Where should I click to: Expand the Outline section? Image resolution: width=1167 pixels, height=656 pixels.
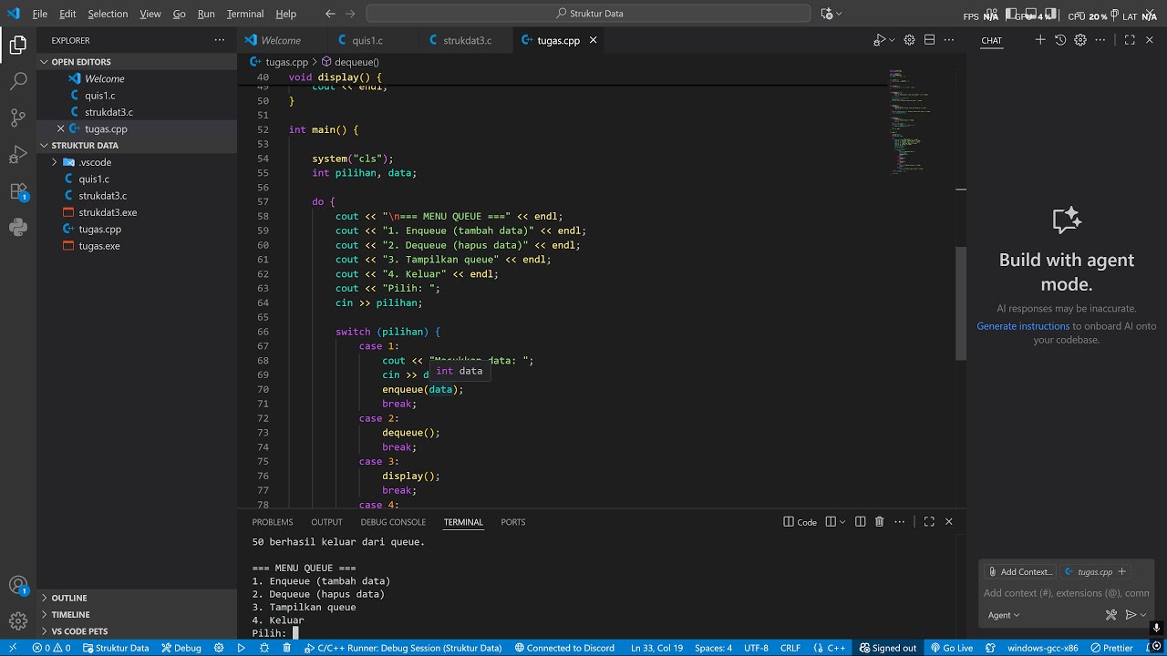(x=137, y=598)
